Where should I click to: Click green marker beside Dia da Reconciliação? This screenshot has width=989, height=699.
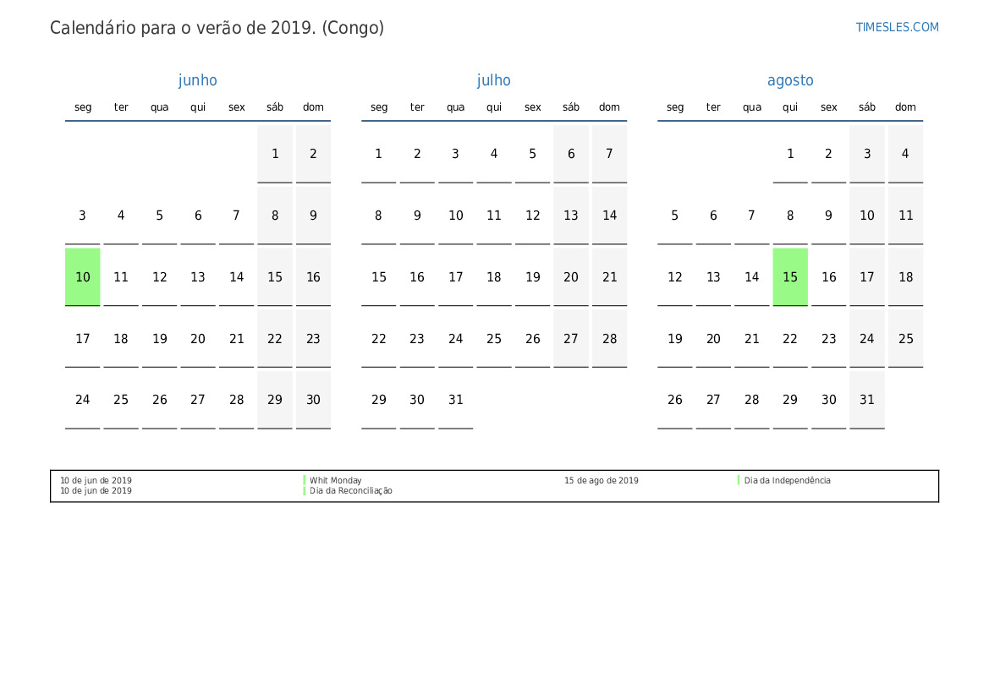[x=305, y=490]
